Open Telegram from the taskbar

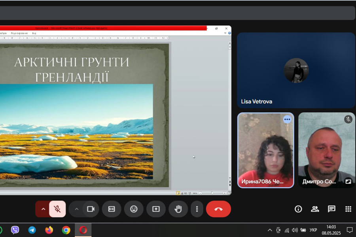point(32,230)
